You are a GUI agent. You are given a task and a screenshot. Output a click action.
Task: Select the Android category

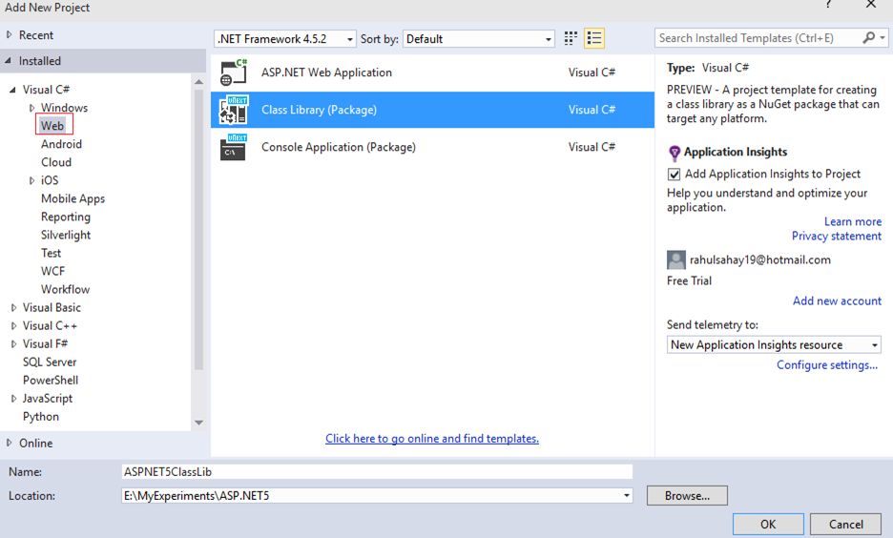pyautogui.click(x=61, y=144)
